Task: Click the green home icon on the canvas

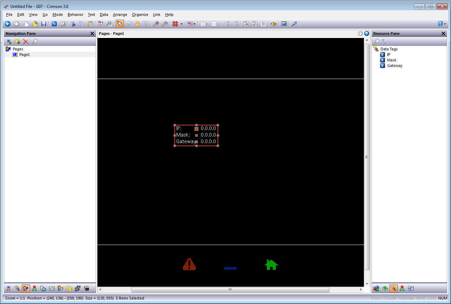Action: (x=271, y=264)
